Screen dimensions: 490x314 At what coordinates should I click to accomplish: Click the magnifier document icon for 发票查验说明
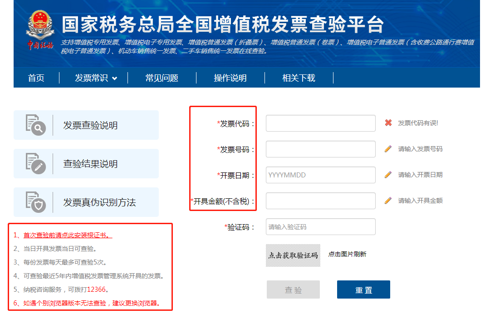click(36, 125)
